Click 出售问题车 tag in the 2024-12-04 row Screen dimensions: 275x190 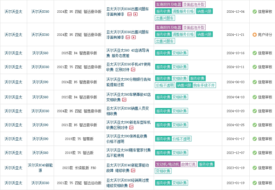165,18
